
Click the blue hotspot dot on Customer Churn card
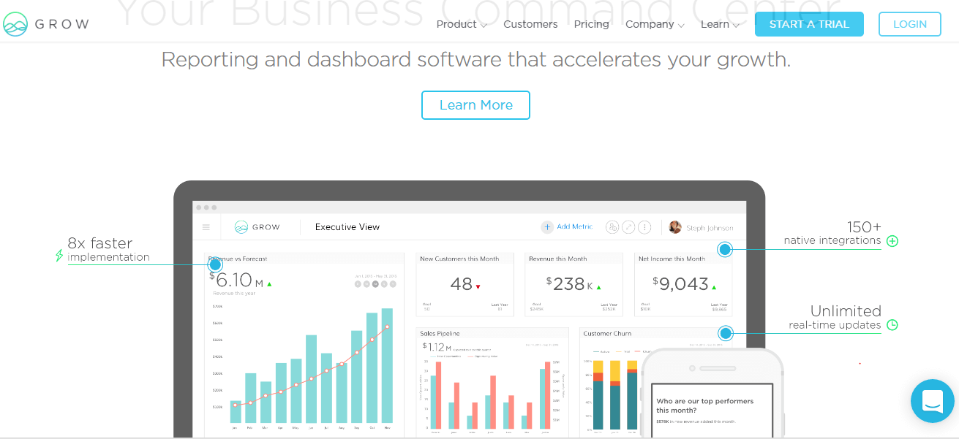tap(725, 333)
